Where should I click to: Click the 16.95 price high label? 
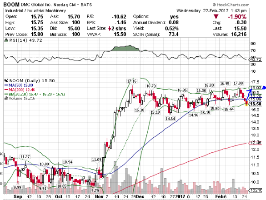[225, 84]
